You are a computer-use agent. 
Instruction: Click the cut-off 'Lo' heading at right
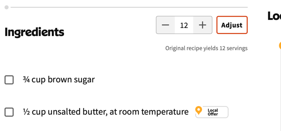274,16
